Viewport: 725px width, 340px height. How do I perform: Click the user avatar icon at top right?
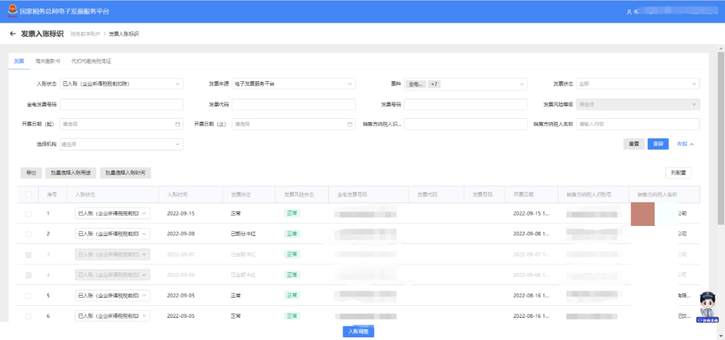[x=629, y=12]
